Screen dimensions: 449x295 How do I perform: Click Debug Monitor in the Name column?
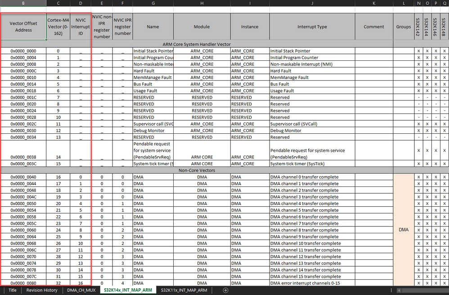coord(153,131)
